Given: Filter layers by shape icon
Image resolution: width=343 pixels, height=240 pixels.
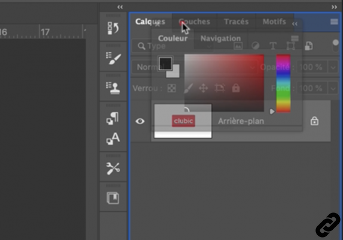Looking at the screenshot, I should [x=291, y=46].
